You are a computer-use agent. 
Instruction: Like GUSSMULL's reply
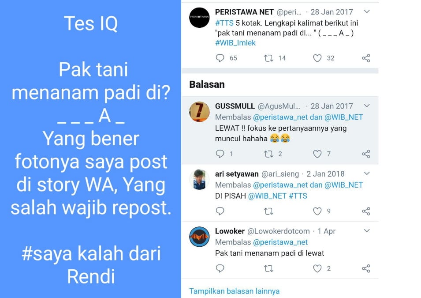point(317,154)
